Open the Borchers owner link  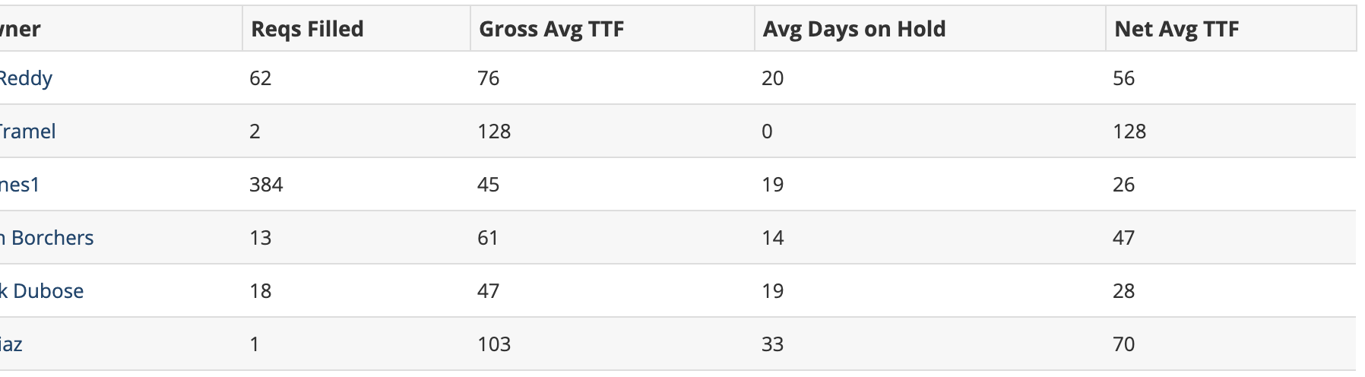point(47,238)
